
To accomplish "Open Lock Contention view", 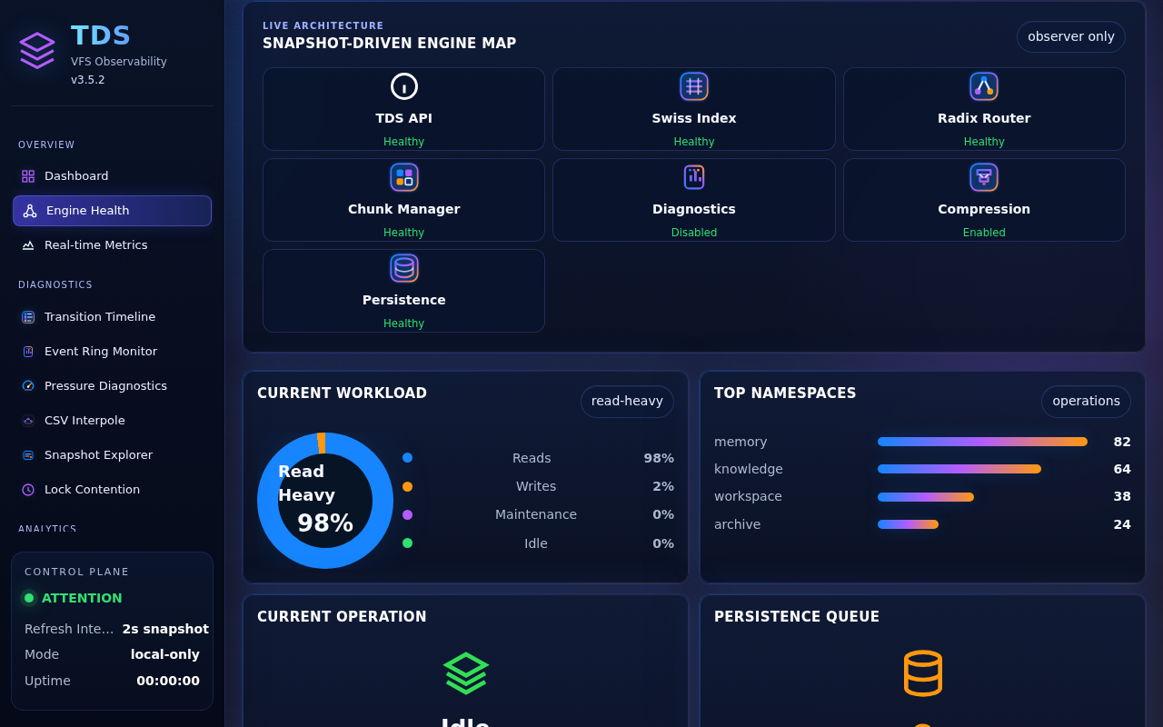I will (x=112, y=490).
